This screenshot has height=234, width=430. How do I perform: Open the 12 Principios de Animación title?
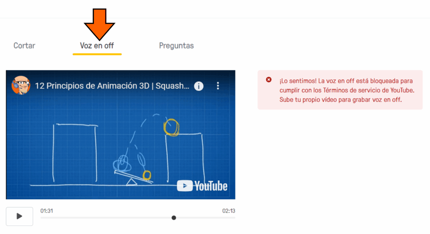tap(112, 86)
